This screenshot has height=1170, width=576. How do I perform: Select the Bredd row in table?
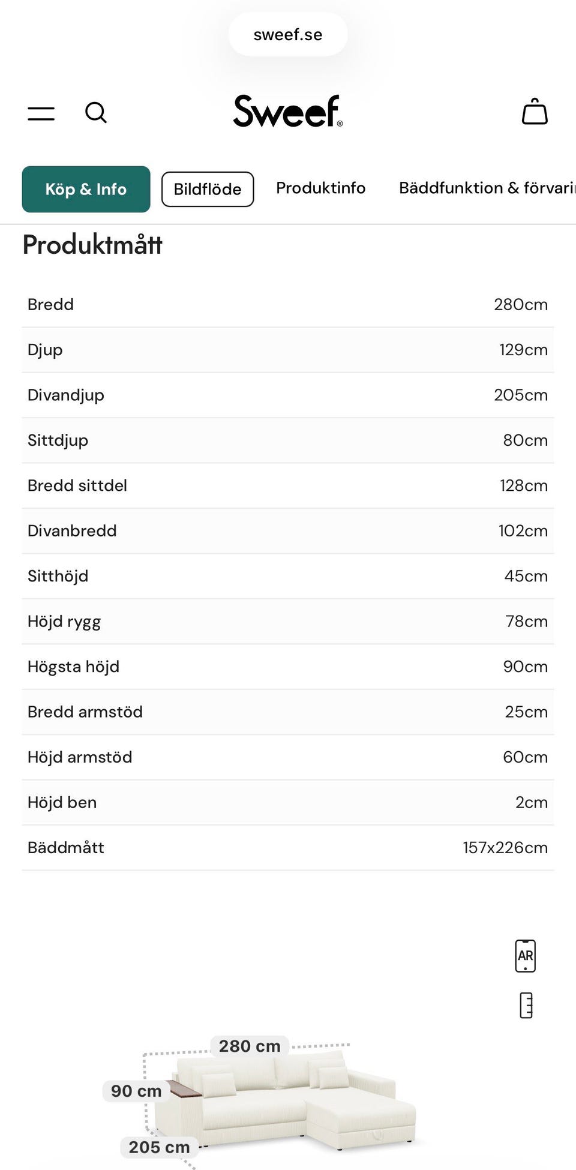coord(288,304)
